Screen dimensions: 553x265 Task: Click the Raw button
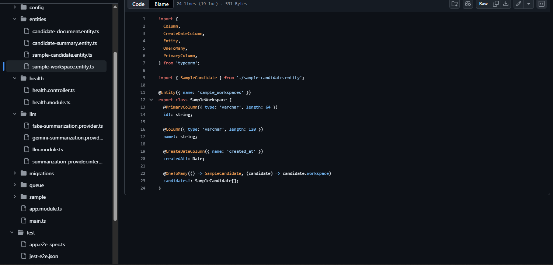(483, 4)
